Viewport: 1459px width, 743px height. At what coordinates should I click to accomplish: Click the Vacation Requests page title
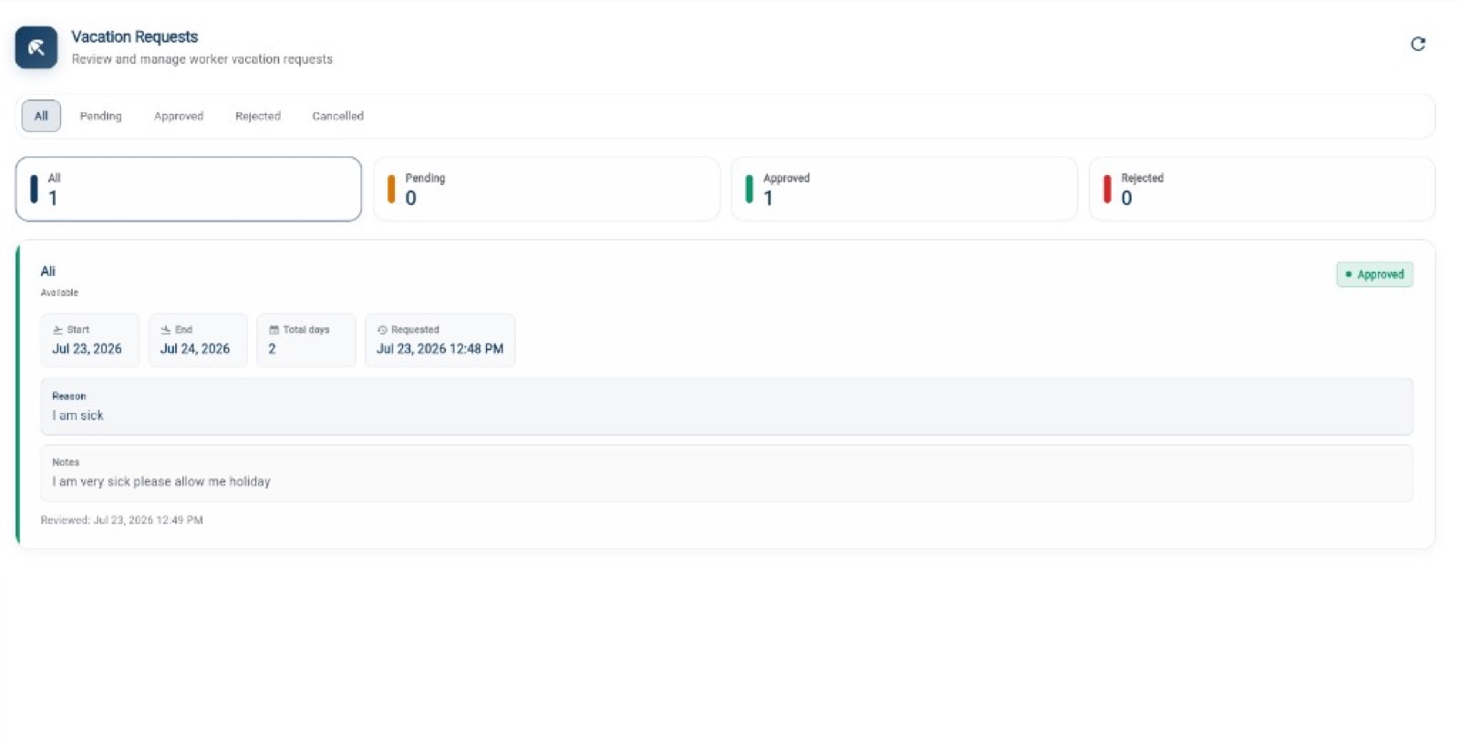135,36
